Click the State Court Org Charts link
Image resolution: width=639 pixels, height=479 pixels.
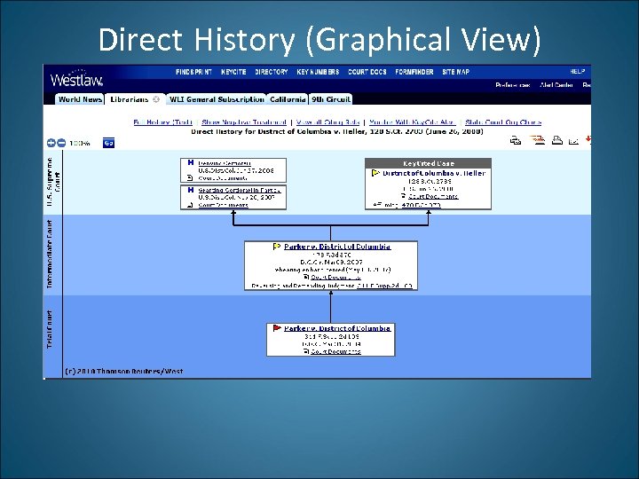tap(503, 122)
